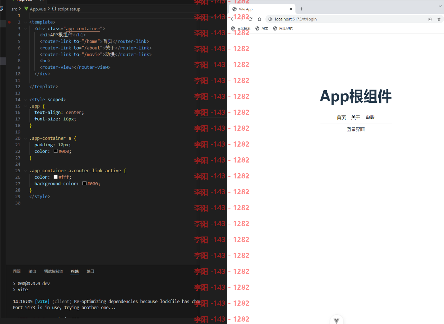Click the "/home" string on line 5
444x324 pixels.
point(91,41)
